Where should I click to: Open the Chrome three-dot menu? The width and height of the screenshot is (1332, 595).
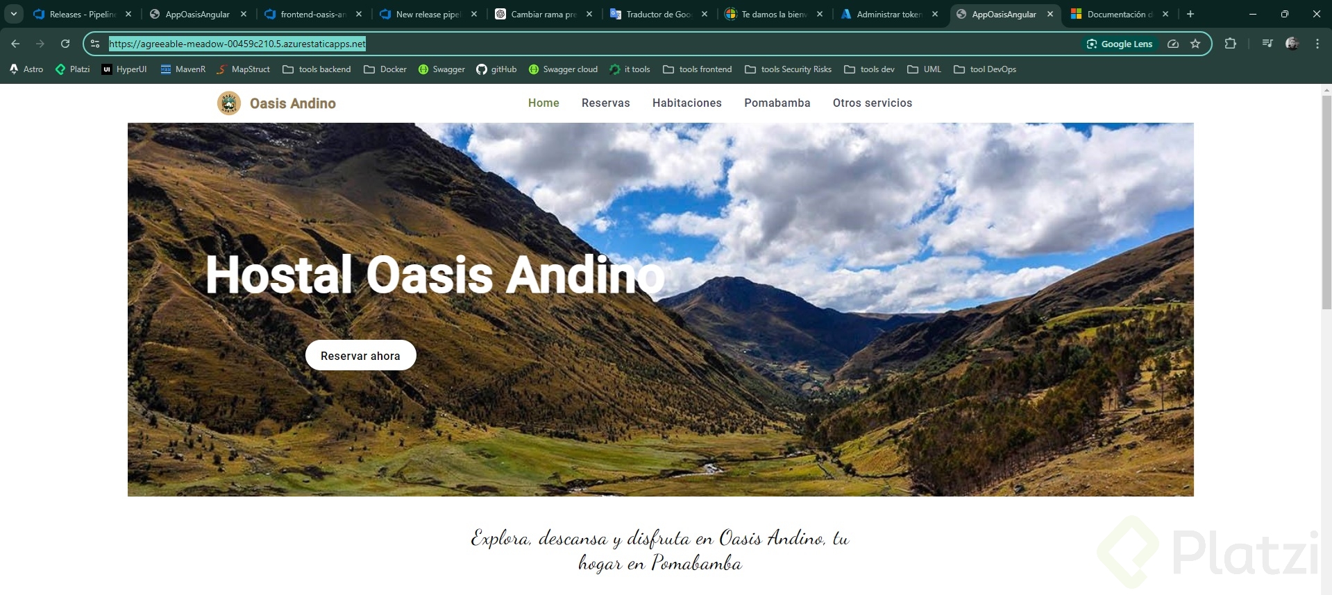point(1317,44)
